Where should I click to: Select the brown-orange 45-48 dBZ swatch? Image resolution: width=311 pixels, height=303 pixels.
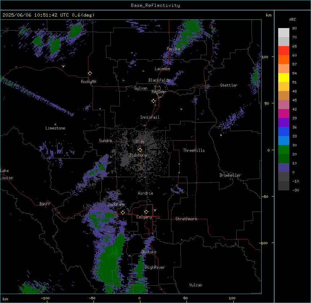pos(284,95)
